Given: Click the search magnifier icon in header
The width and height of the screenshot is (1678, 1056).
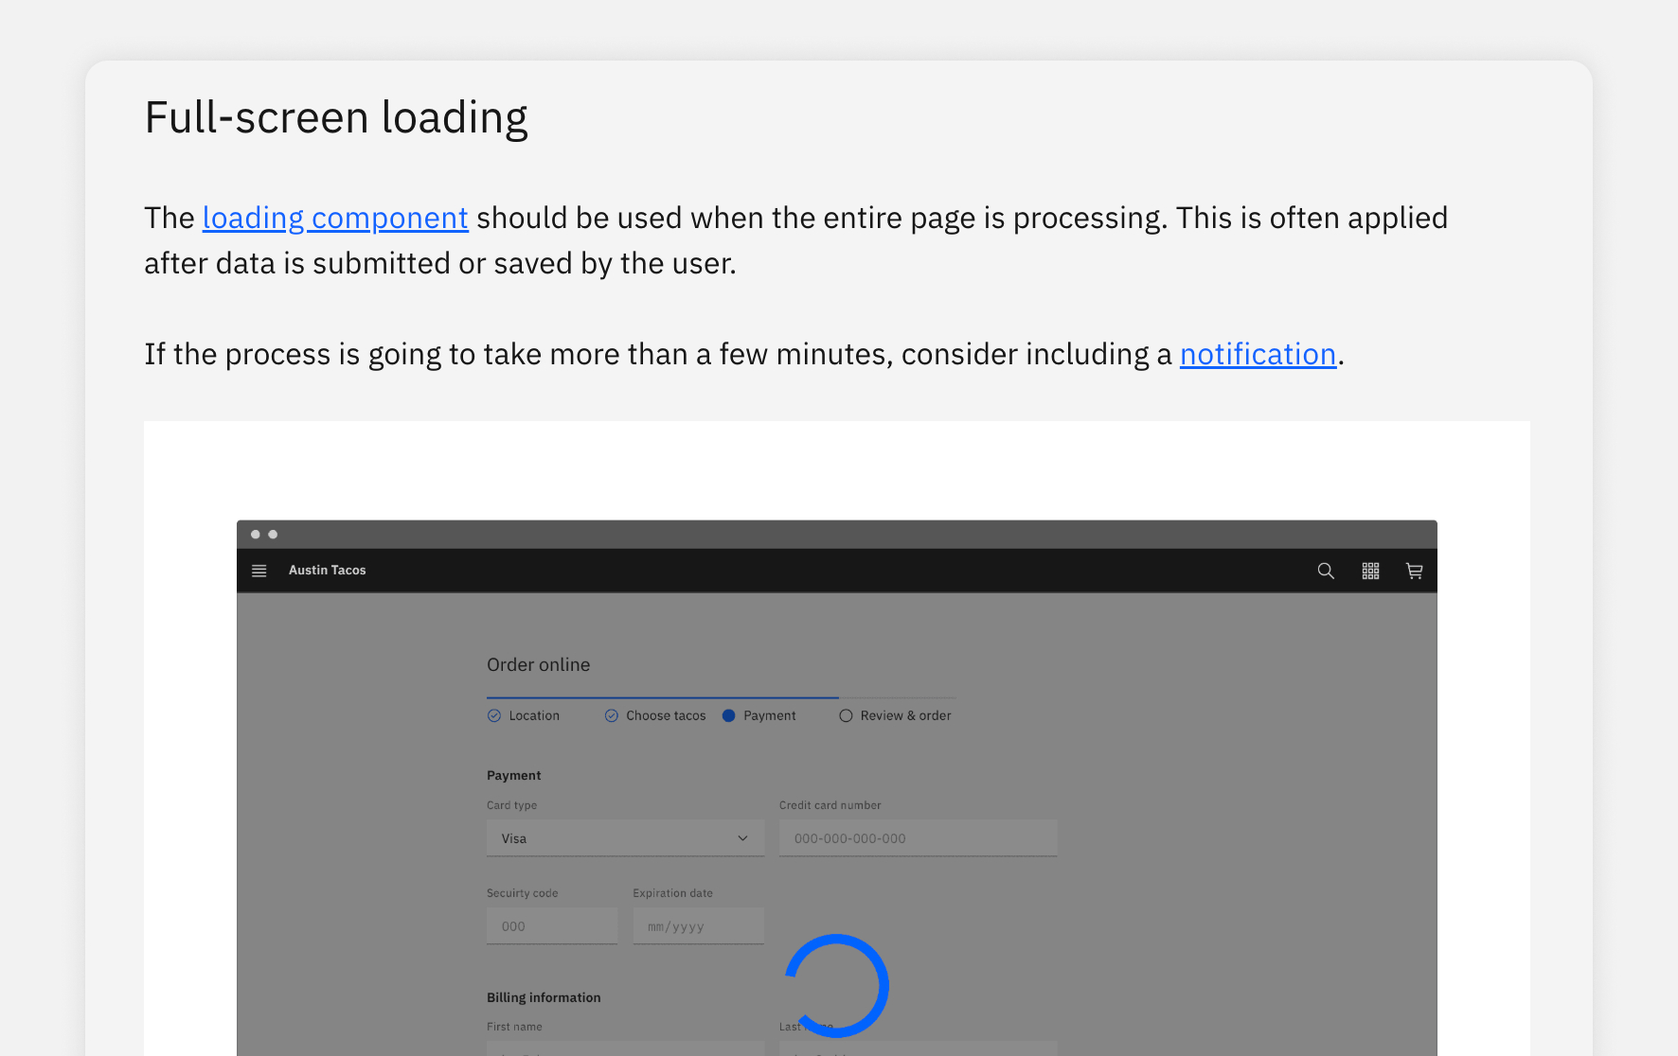Looking at the screenshot, I should (1326, 571).
